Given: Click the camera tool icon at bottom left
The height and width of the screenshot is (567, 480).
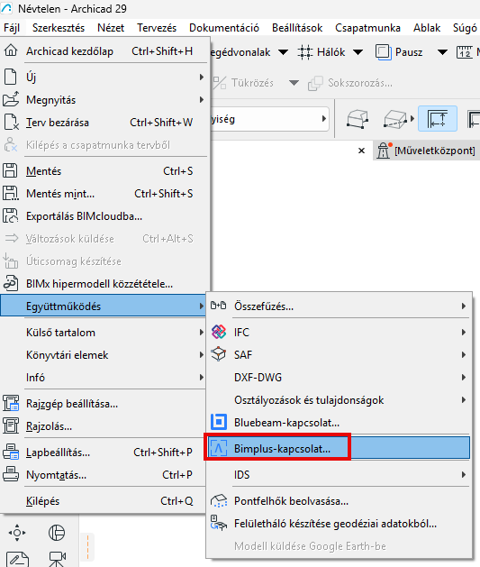Looking at the screenshot, I should coord(57,558).
